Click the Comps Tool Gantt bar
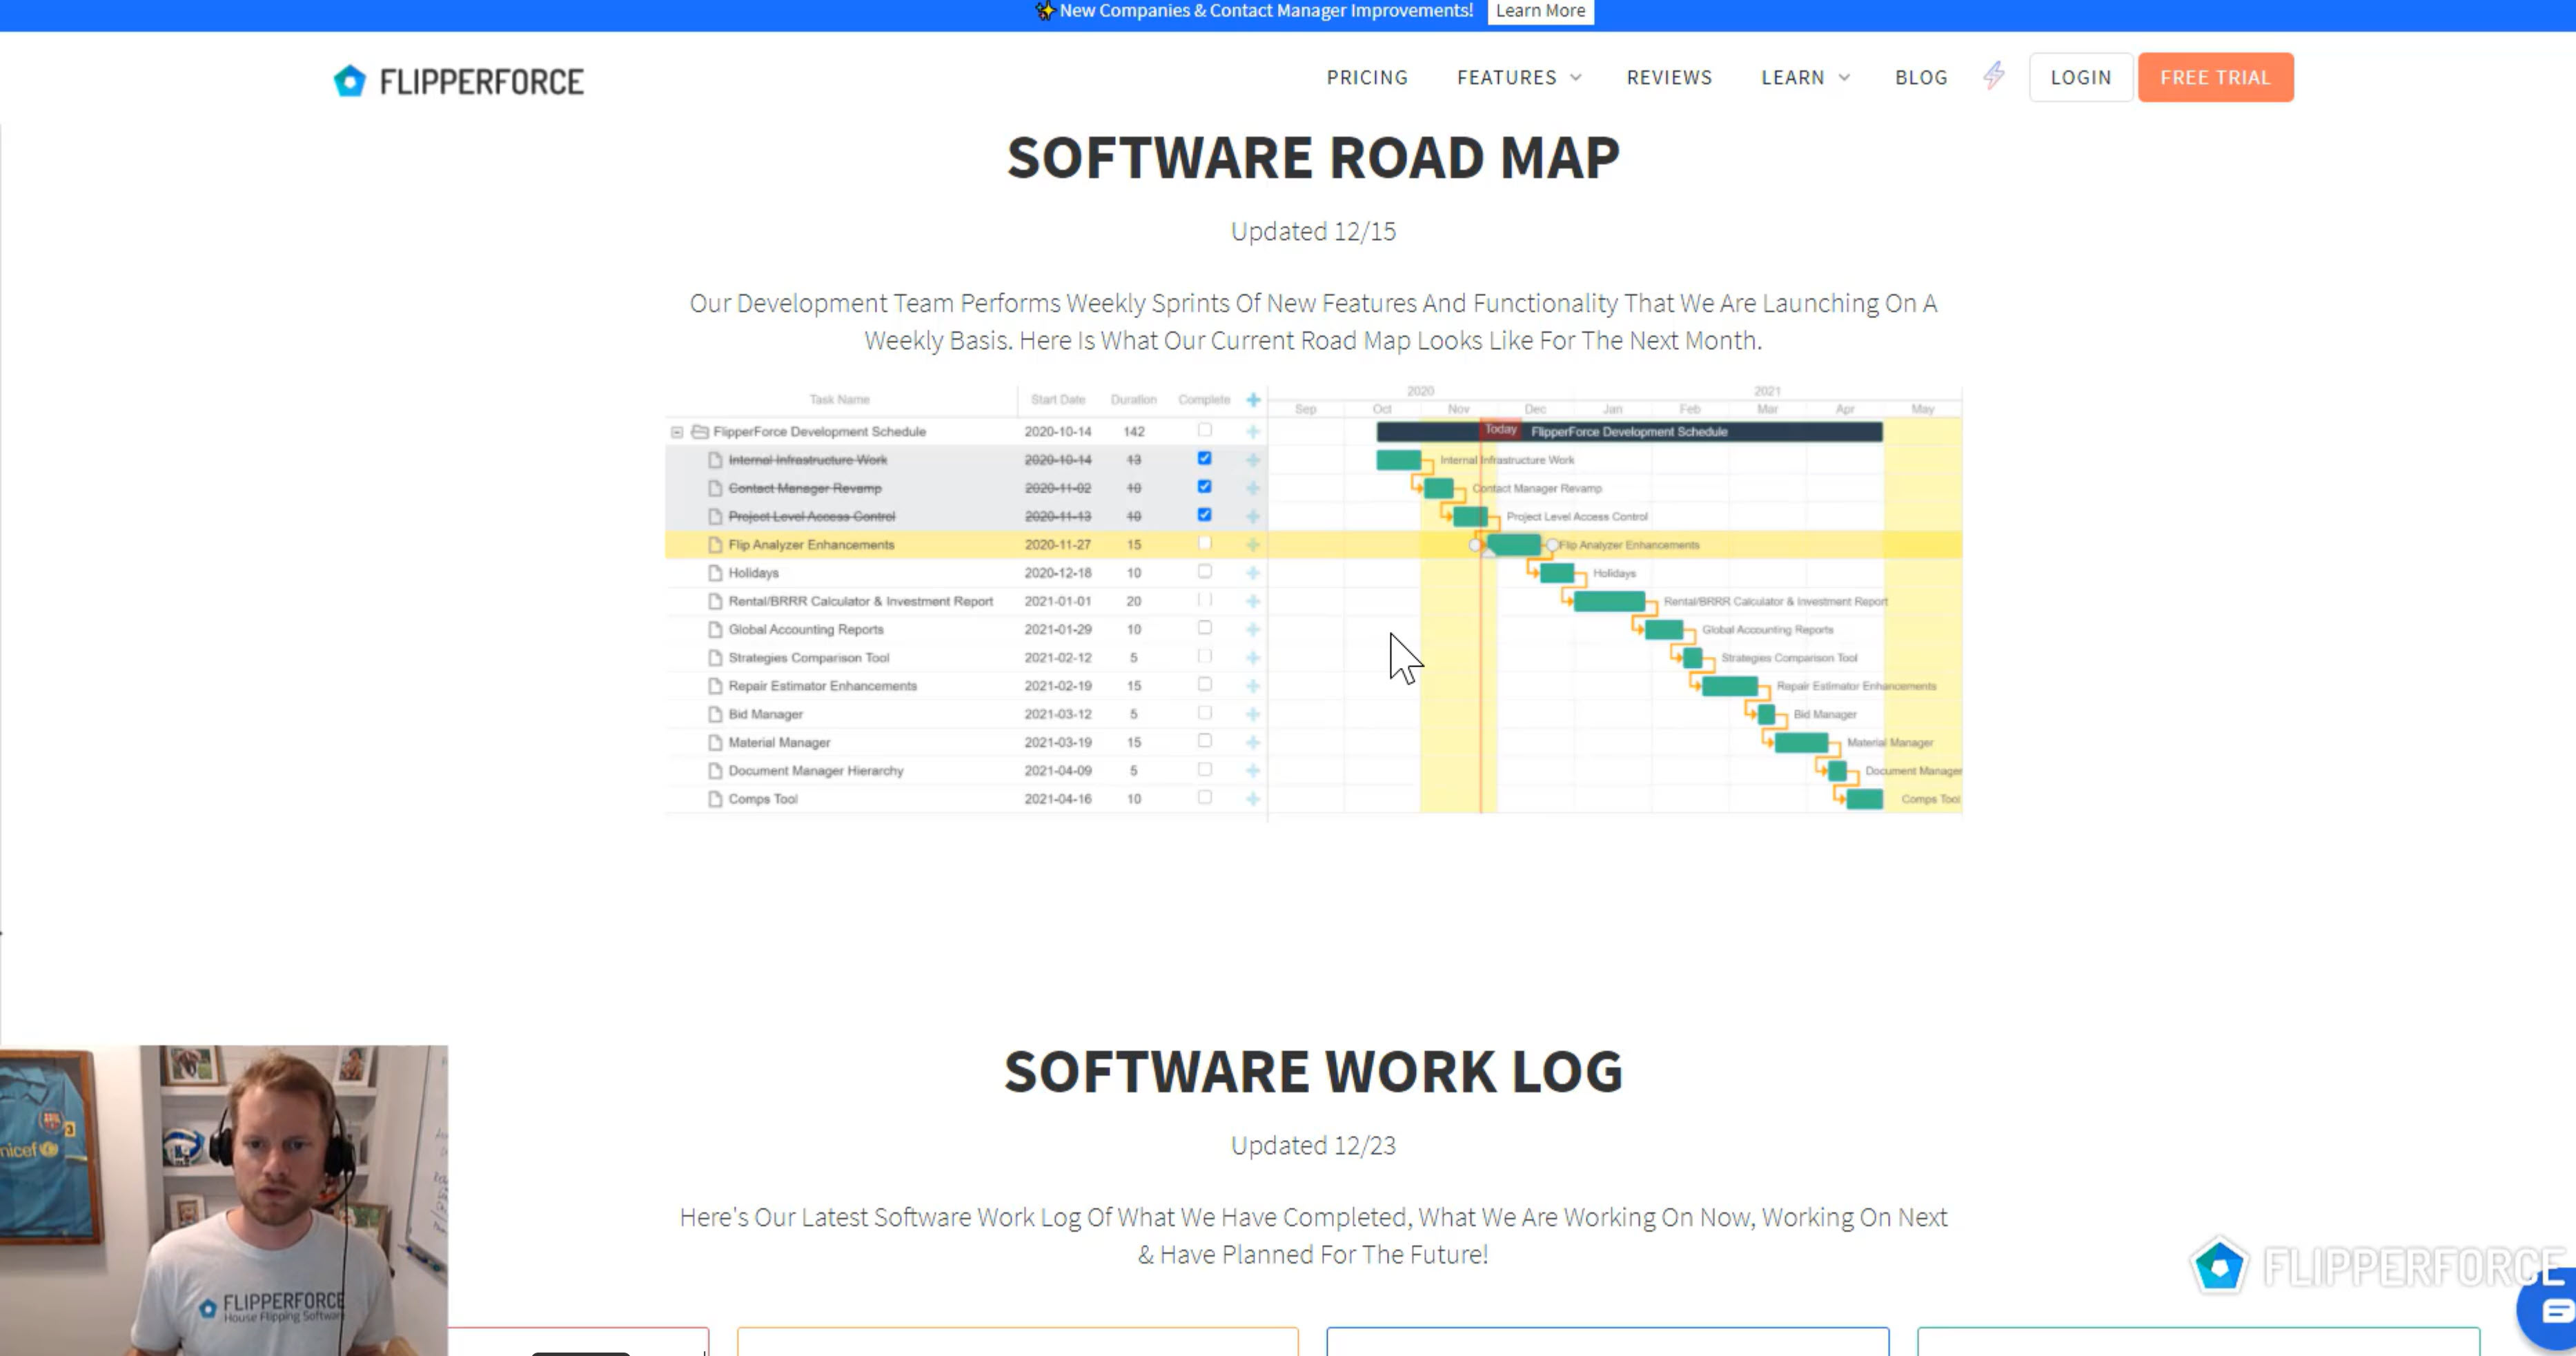2576x1356 pixels. [x=1864, y=799]
